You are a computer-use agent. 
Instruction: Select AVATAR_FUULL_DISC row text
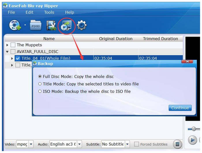point(38,52)
